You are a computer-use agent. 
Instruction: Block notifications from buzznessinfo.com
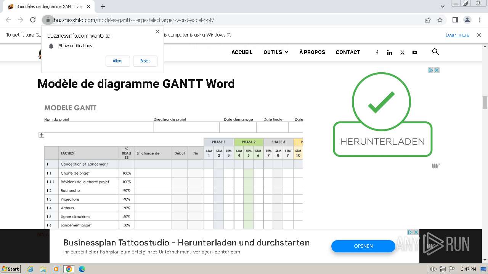[145, 61]
